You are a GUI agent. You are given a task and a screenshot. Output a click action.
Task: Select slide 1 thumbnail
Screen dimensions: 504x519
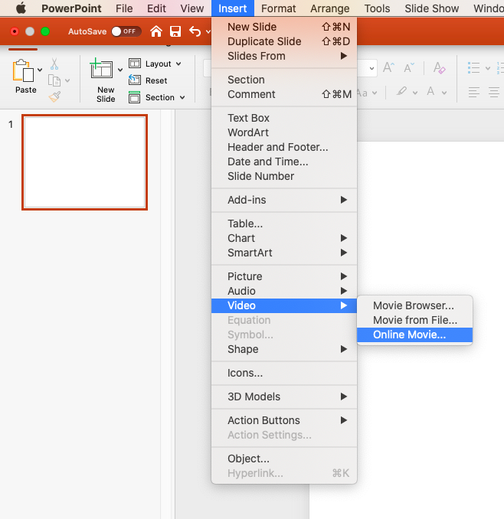tap(85, 162)
